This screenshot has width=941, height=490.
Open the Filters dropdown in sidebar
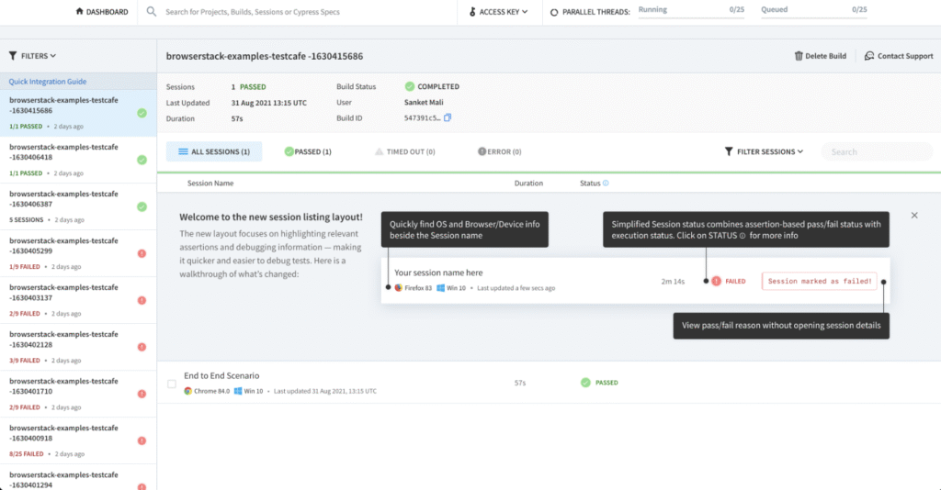click(x=32, y=56)
